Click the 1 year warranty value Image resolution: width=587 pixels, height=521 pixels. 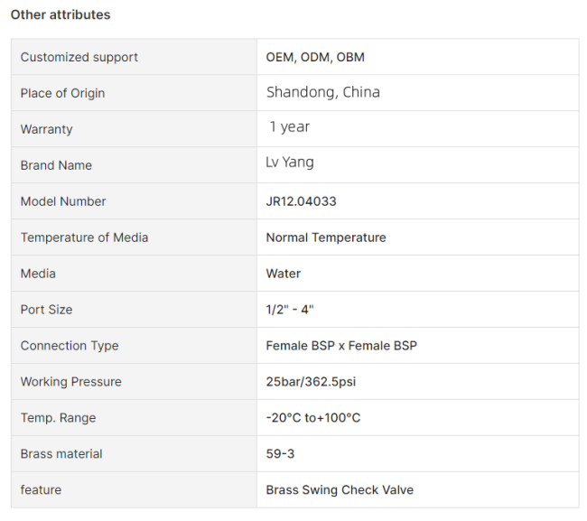[x=289, y=127]
